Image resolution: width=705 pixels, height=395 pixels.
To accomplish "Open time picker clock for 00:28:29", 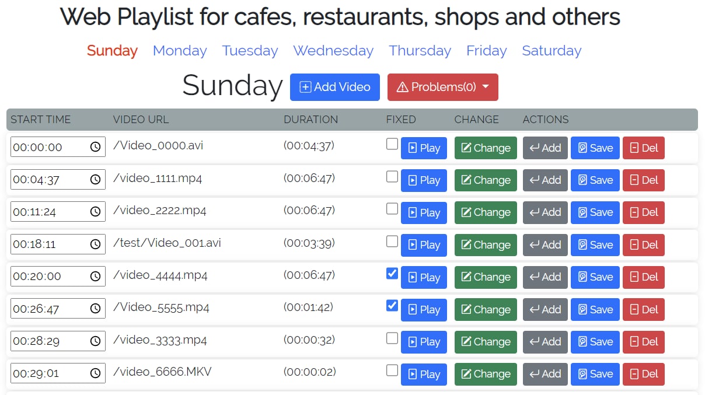I will (95, 341).
